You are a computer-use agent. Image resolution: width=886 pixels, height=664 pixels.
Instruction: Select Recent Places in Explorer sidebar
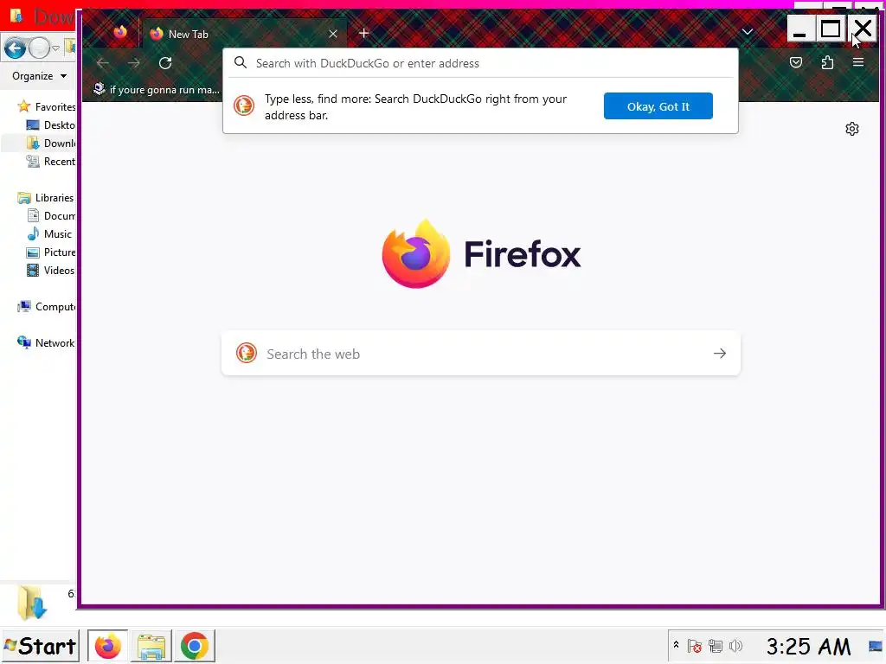coord(51,162)
